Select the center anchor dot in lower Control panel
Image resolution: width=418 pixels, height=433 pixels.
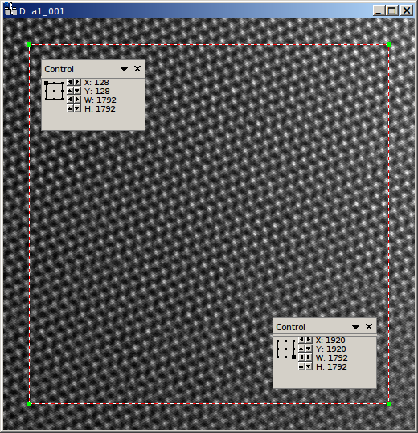285,349
